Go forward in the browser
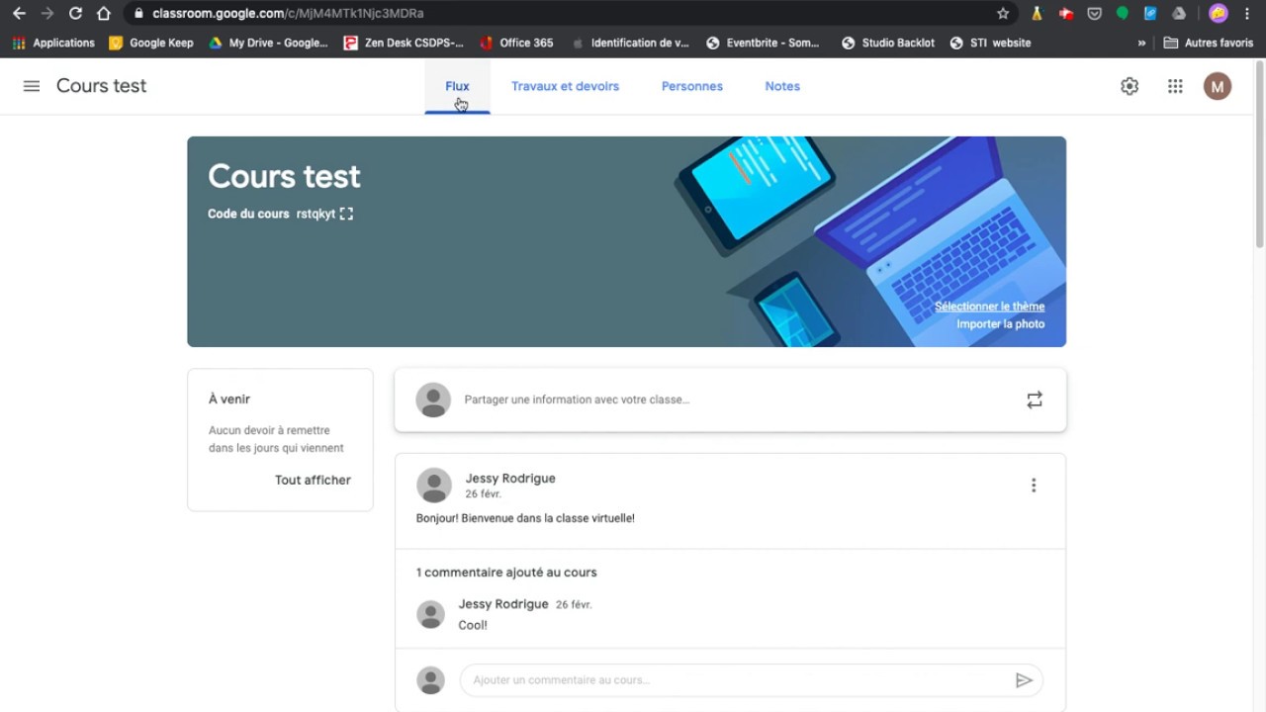 click(x=46, y=14)
